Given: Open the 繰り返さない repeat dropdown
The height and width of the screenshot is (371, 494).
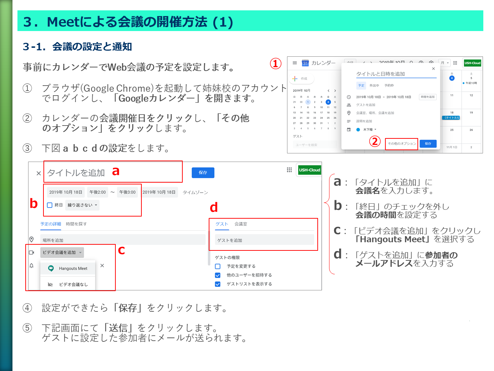Looking at the screenshot, I should [x=82, y=205].
